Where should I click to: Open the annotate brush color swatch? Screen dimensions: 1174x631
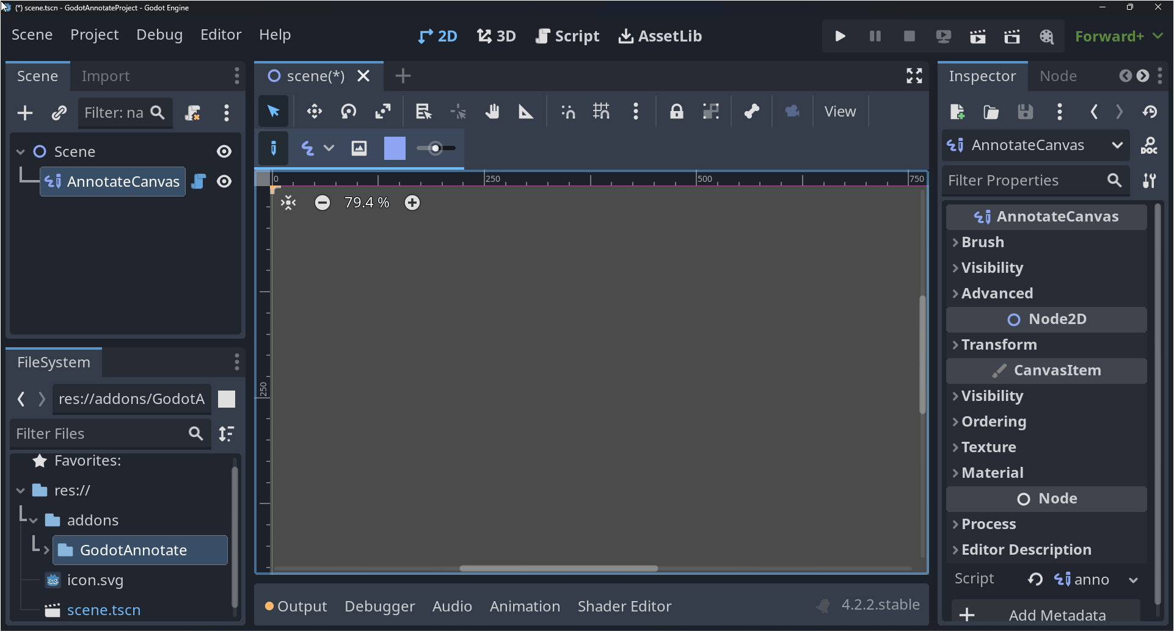[395, 148]
